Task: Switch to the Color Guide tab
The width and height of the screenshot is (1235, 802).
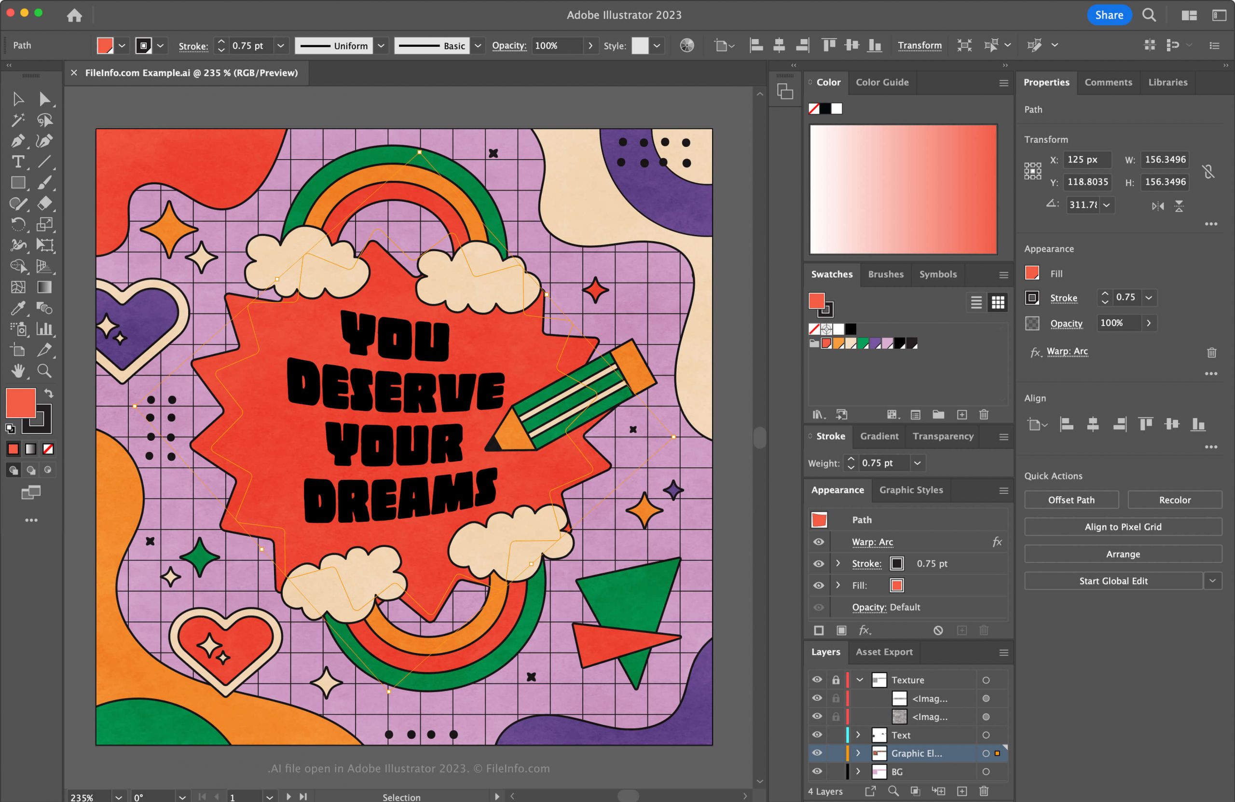Action: 882,83
